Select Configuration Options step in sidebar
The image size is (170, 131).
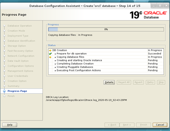[x=21, y=66]
